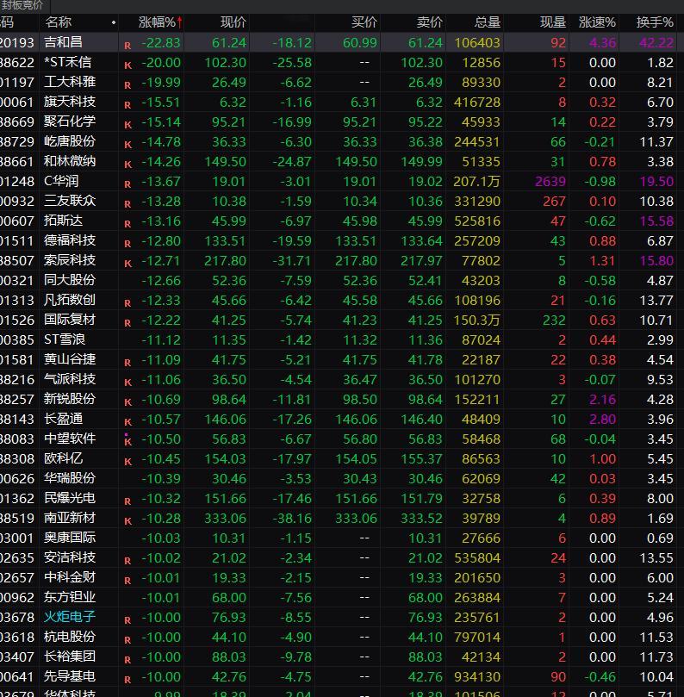Click the K marker on 长盈通 row
684x697 pixels.
click(x=128, y=422)
